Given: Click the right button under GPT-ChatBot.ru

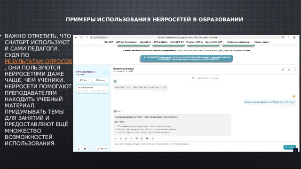Looking at the screenshot, I should [x=100, y=80].
